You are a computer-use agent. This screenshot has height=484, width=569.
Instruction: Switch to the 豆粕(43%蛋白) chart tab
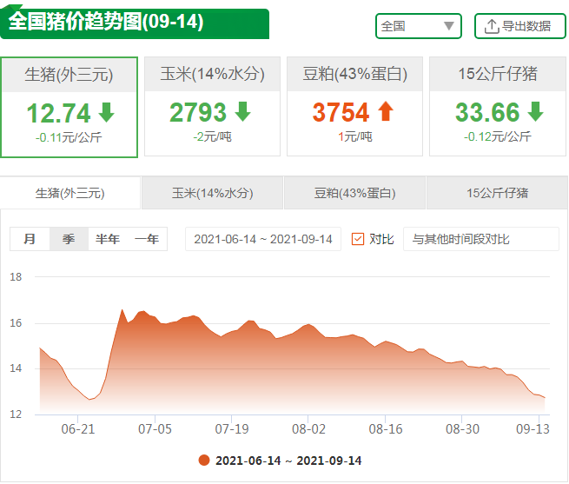[354, 193]
